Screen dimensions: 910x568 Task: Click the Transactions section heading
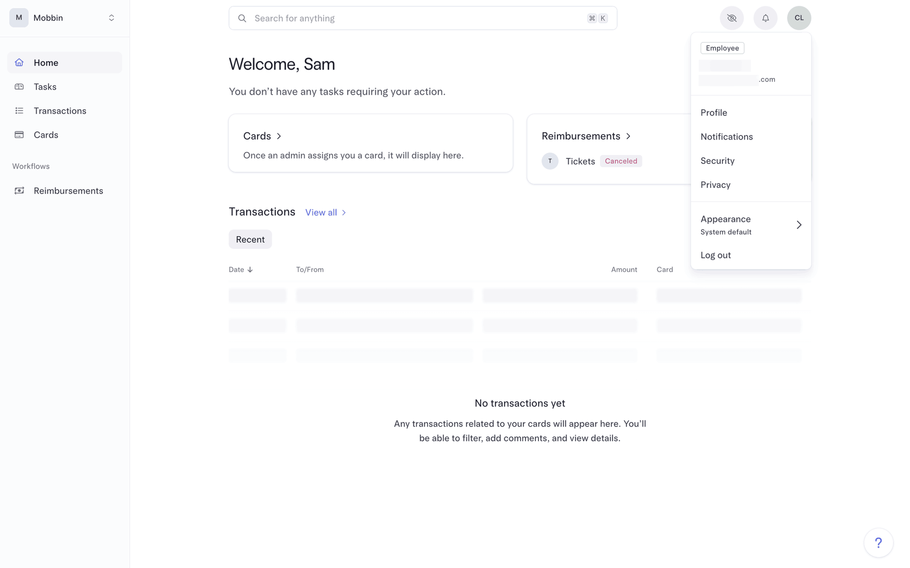262,212
